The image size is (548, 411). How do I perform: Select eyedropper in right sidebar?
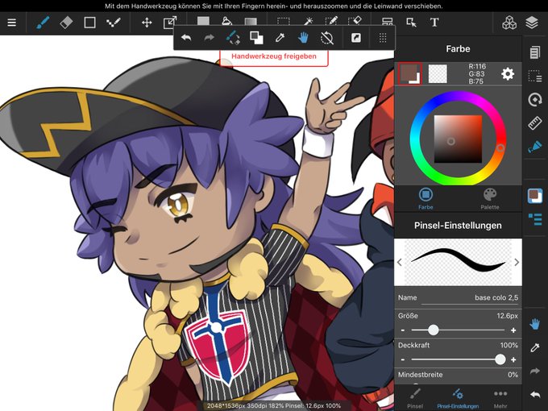(535, 347)
